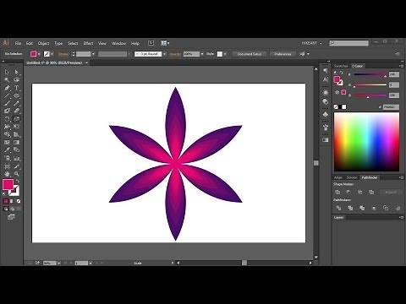
Task: Open opacity percentage dropdown
Action: 202,54
